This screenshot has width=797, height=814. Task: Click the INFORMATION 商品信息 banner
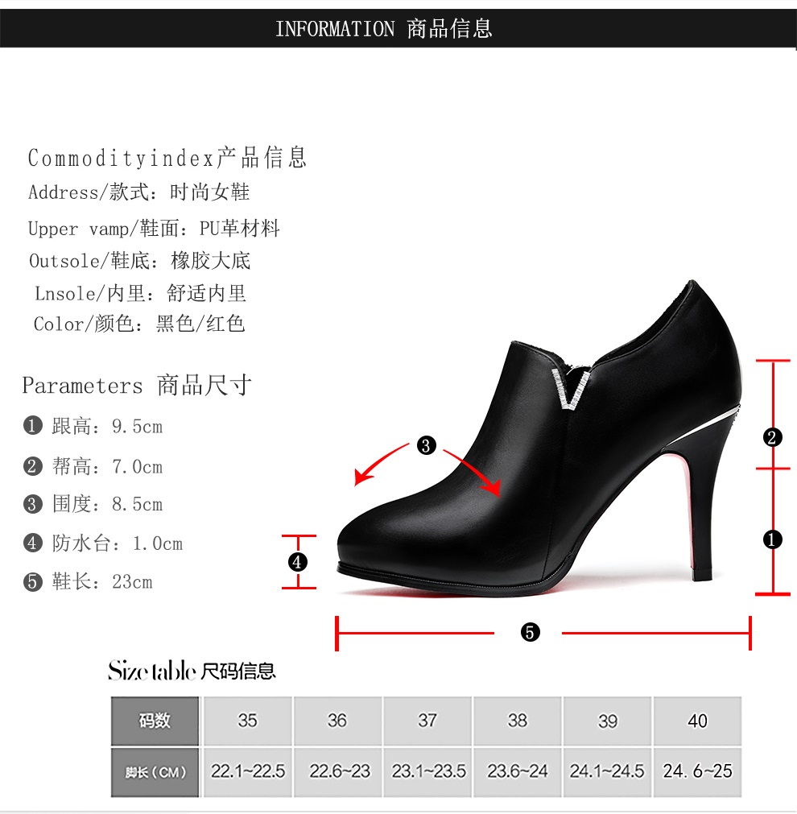(398, 28)
